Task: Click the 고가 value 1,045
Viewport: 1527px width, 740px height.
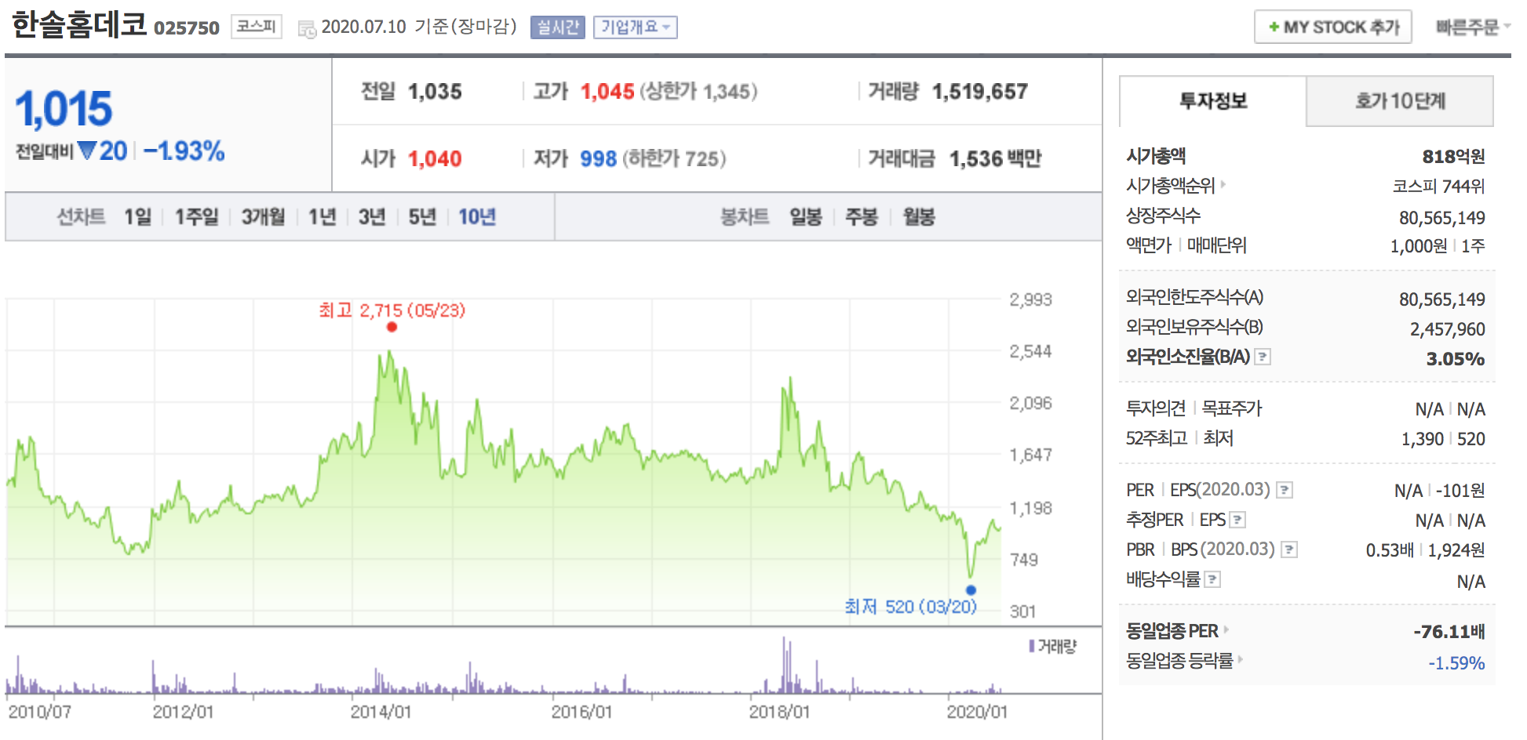Action: 607,92
